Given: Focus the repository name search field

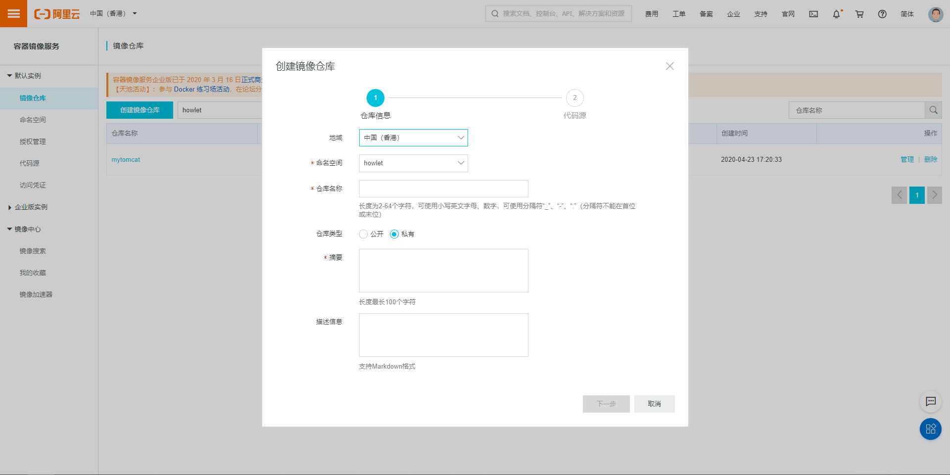Looking at the screenshot, I should 856,110.
